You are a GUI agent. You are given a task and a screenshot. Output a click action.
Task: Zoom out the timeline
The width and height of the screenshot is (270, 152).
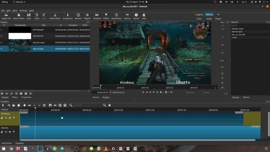pyautogui.click(x=71, y=105)
